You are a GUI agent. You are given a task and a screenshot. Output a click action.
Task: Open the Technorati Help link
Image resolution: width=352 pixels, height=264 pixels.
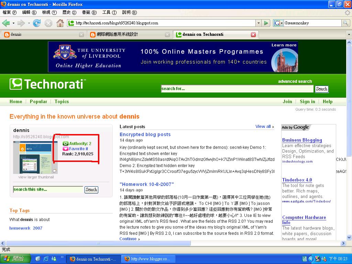[328, 101]
